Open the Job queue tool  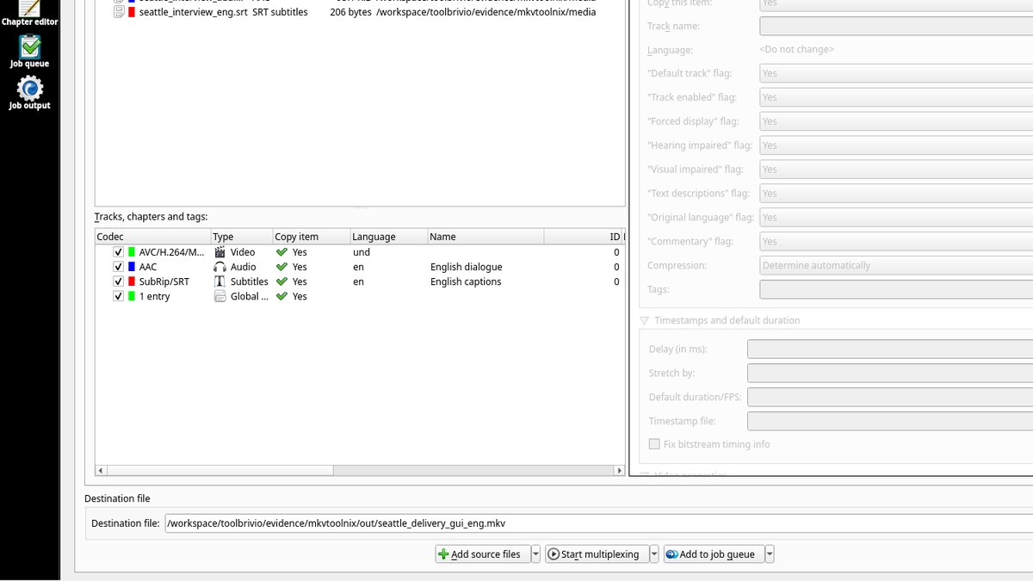pyautogui.click(x=29, y=52)
